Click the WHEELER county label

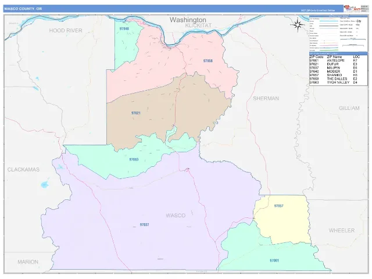(342, 230)
